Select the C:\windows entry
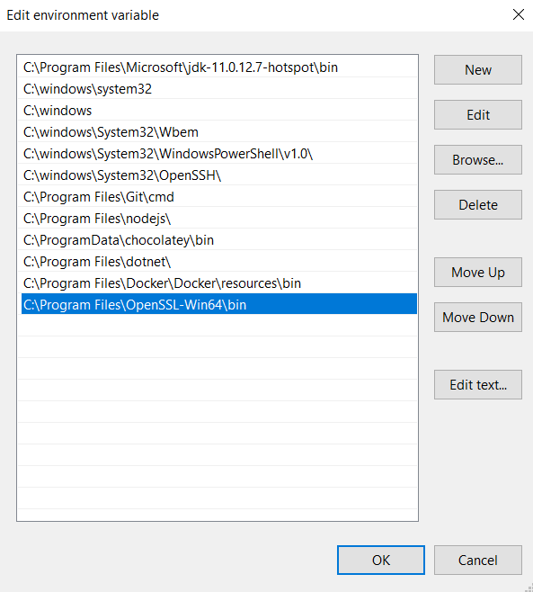This screenshot has width=533, height=592. (x=219, y=111)
